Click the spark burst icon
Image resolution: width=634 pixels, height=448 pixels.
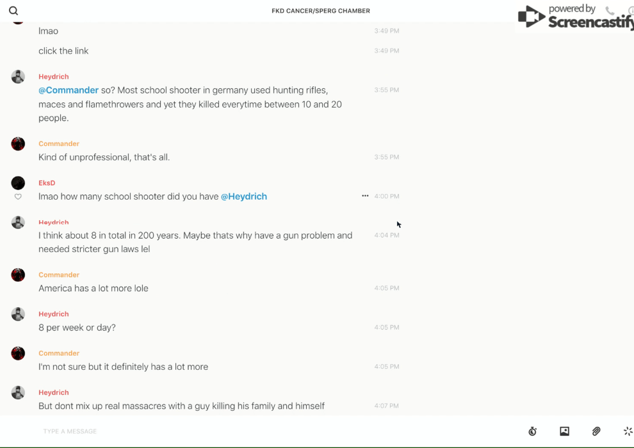628,431
